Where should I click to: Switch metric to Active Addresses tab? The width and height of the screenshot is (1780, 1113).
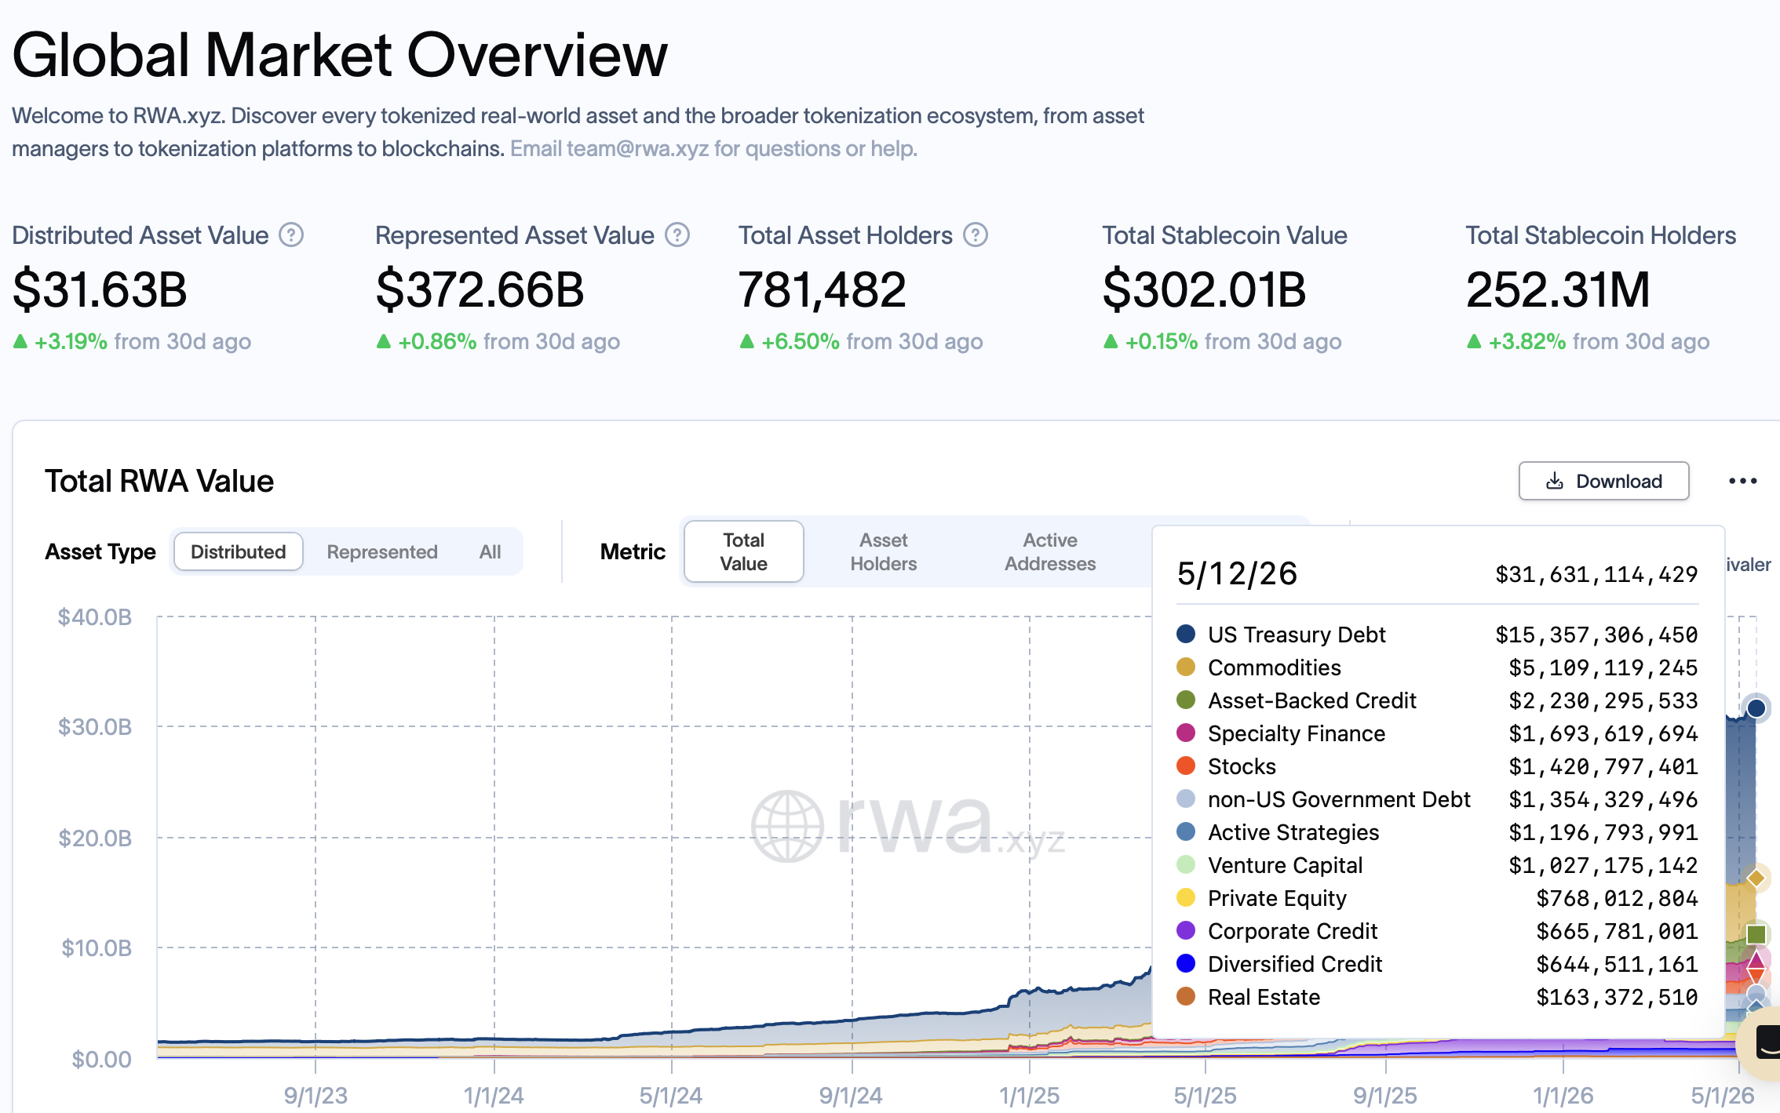pos(1050,551)
